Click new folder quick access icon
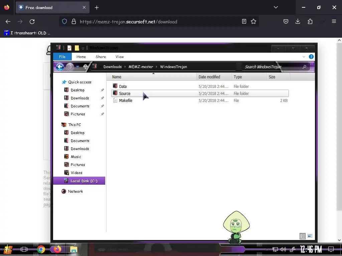This screenshot has width=342, height=256. (x=77, y=48)
